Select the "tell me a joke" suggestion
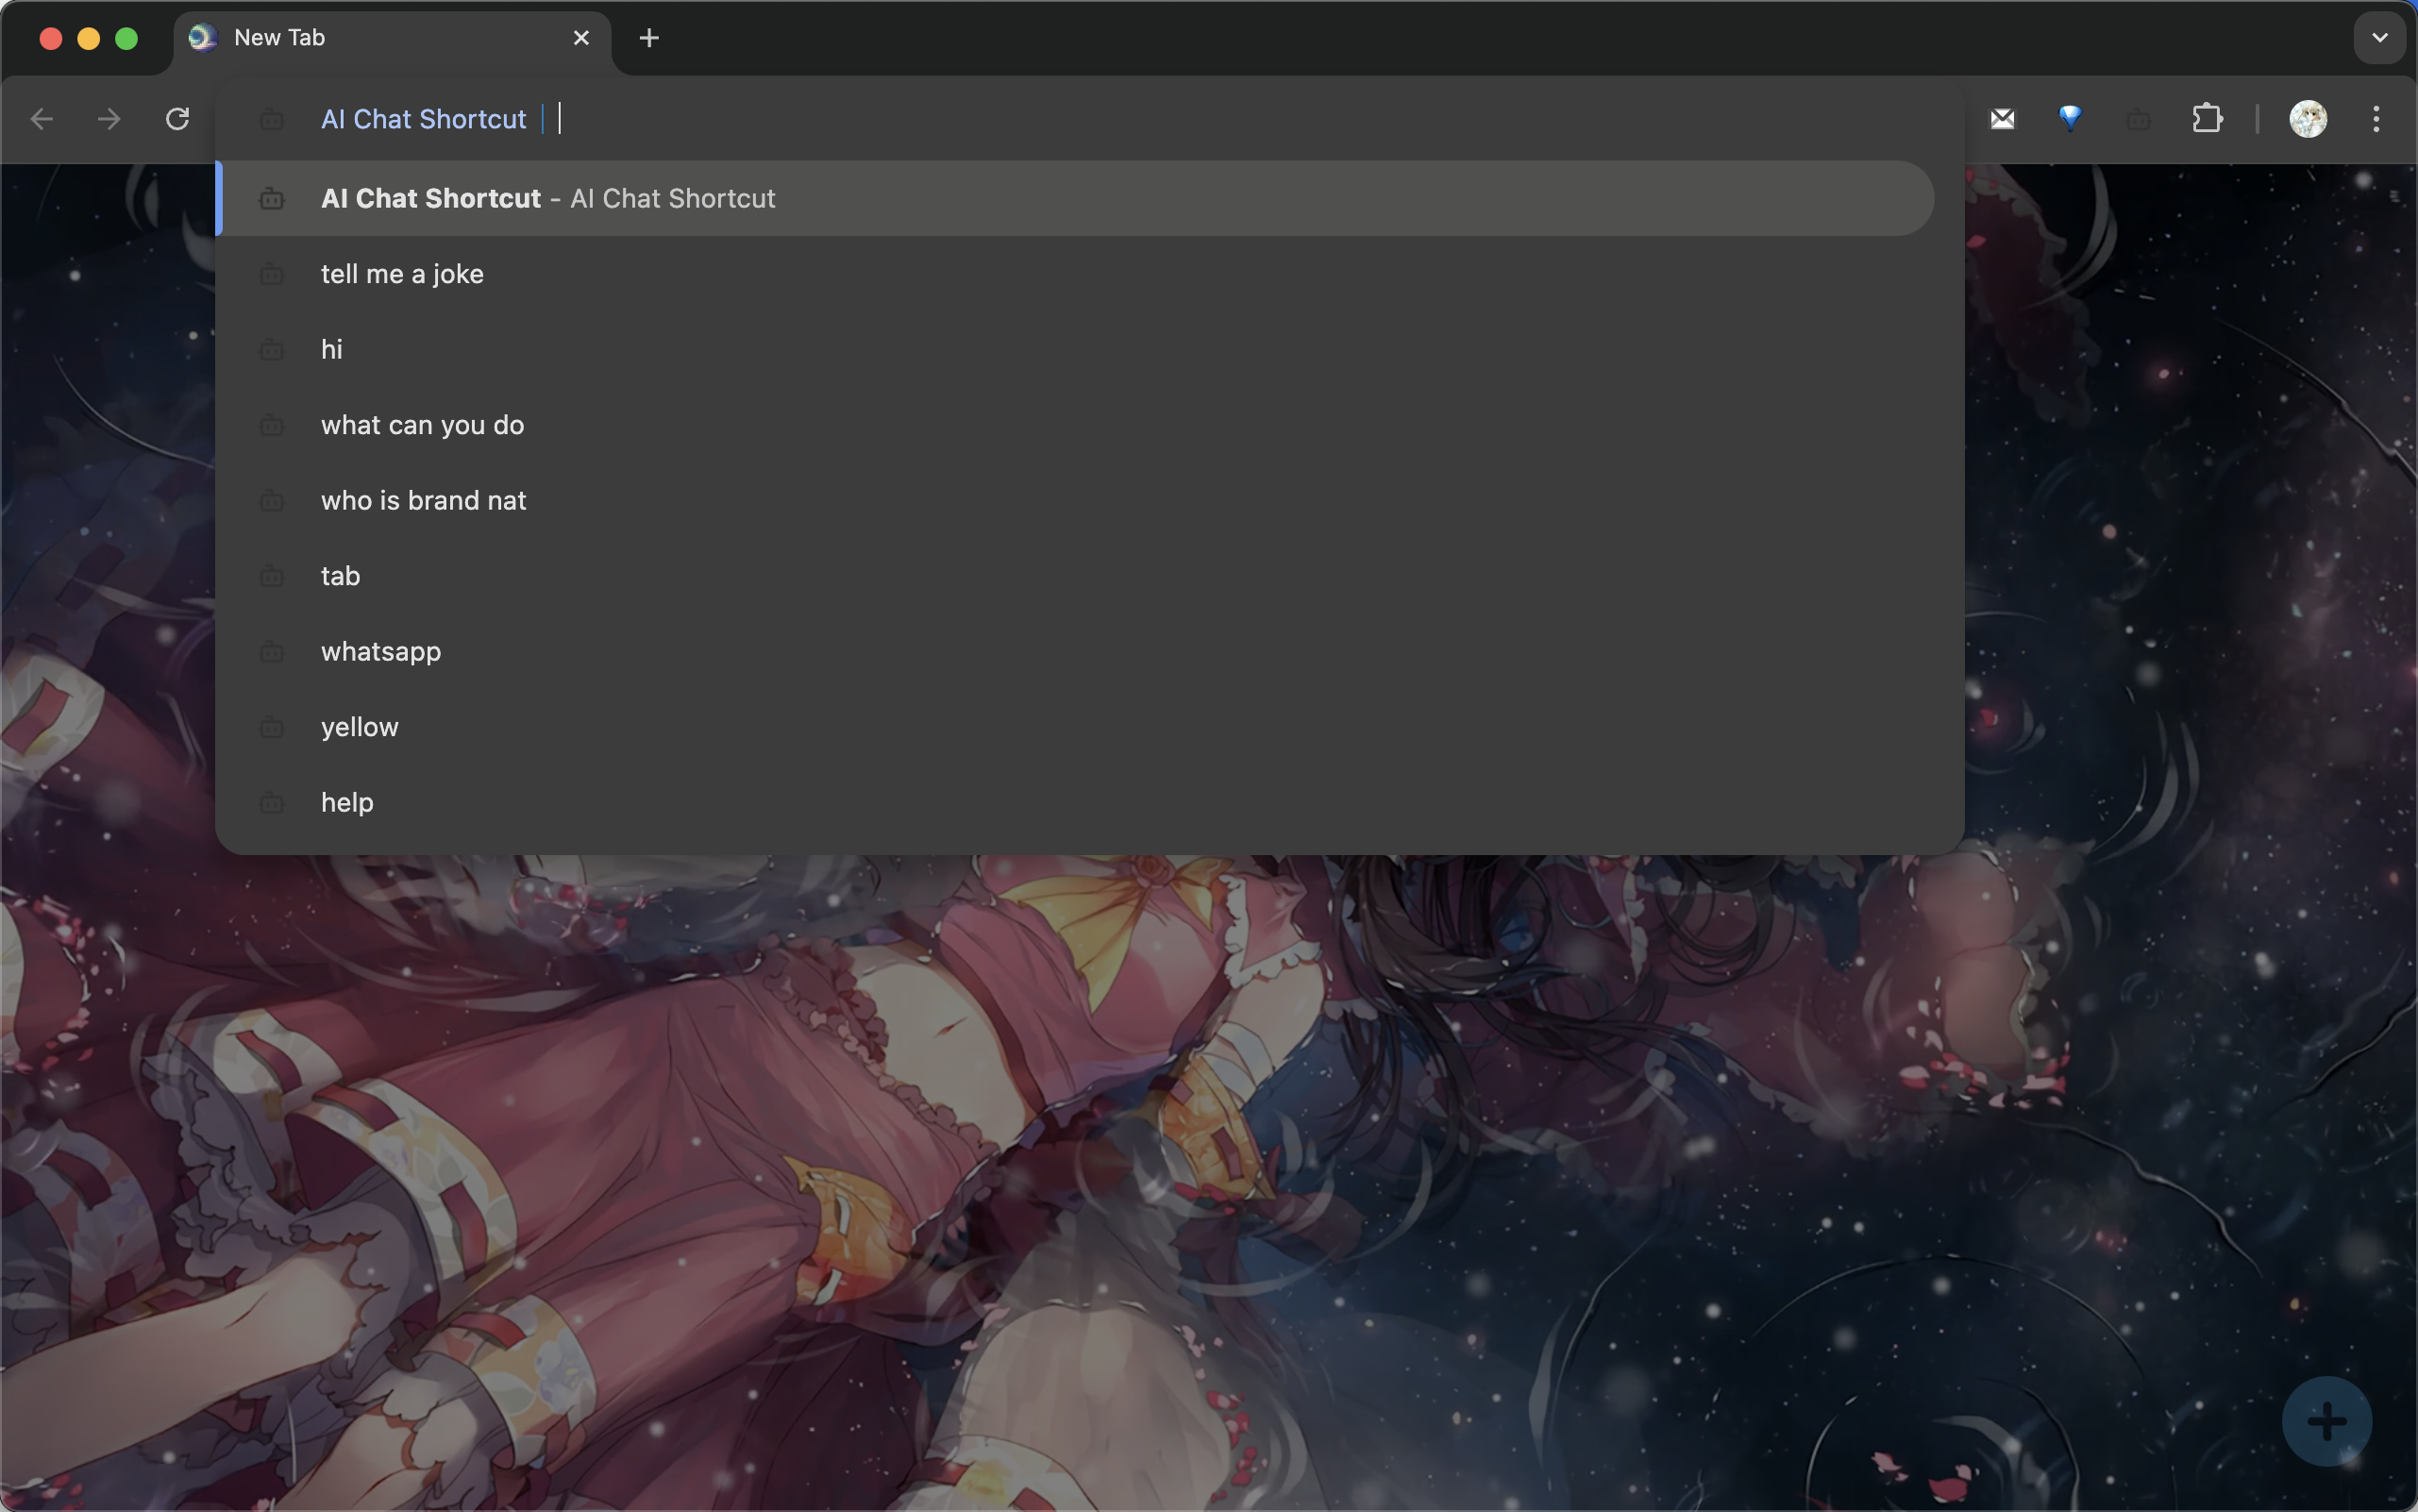Viewport: 2418px width, 1512px height. [402, 274]
